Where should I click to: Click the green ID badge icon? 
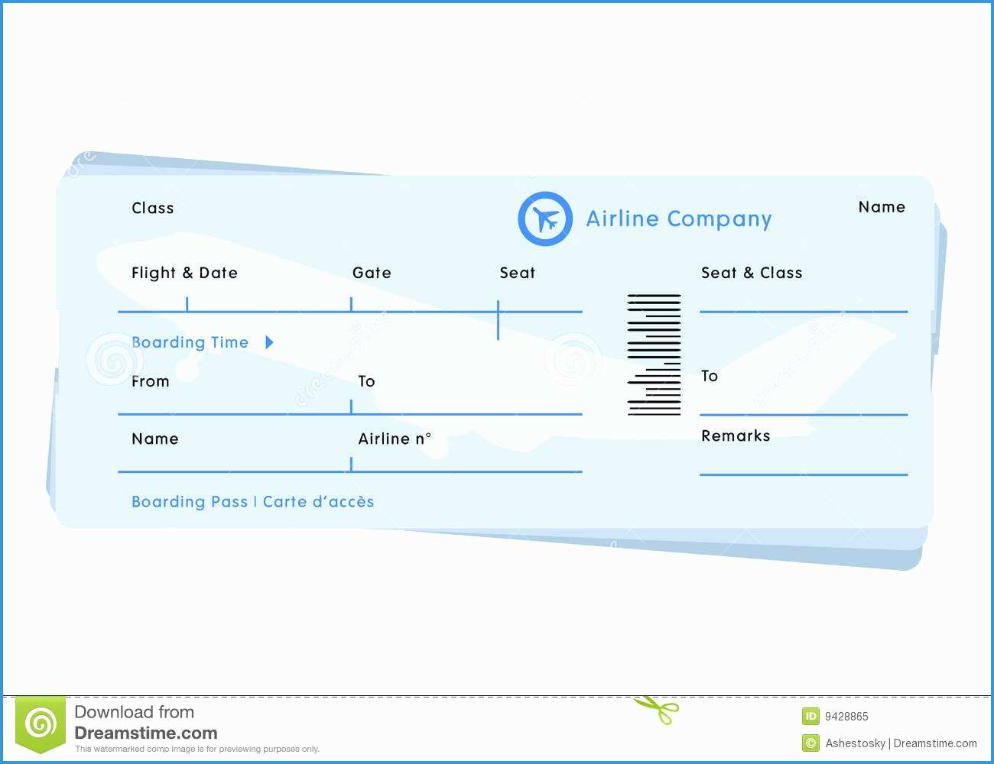[810, 716]
